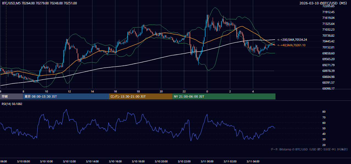Click RSI axis level 60

click(324, 123)
